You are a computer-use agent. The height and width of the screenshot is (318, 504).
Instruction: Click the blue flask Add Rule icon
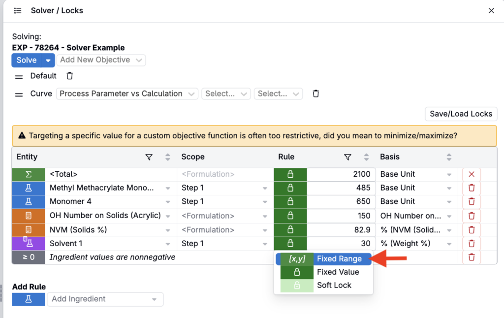point(29,299)
